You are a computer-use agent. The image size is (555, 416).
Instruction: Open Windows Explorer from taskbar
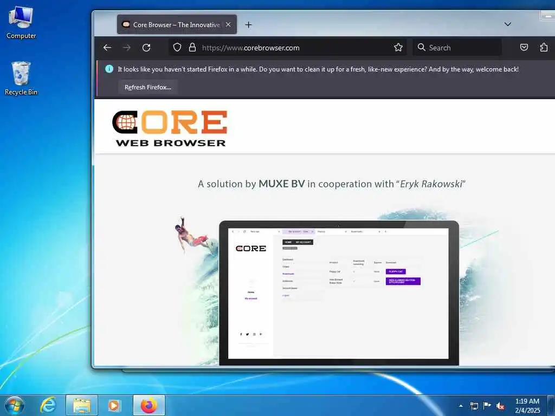(x=82, y=405)
